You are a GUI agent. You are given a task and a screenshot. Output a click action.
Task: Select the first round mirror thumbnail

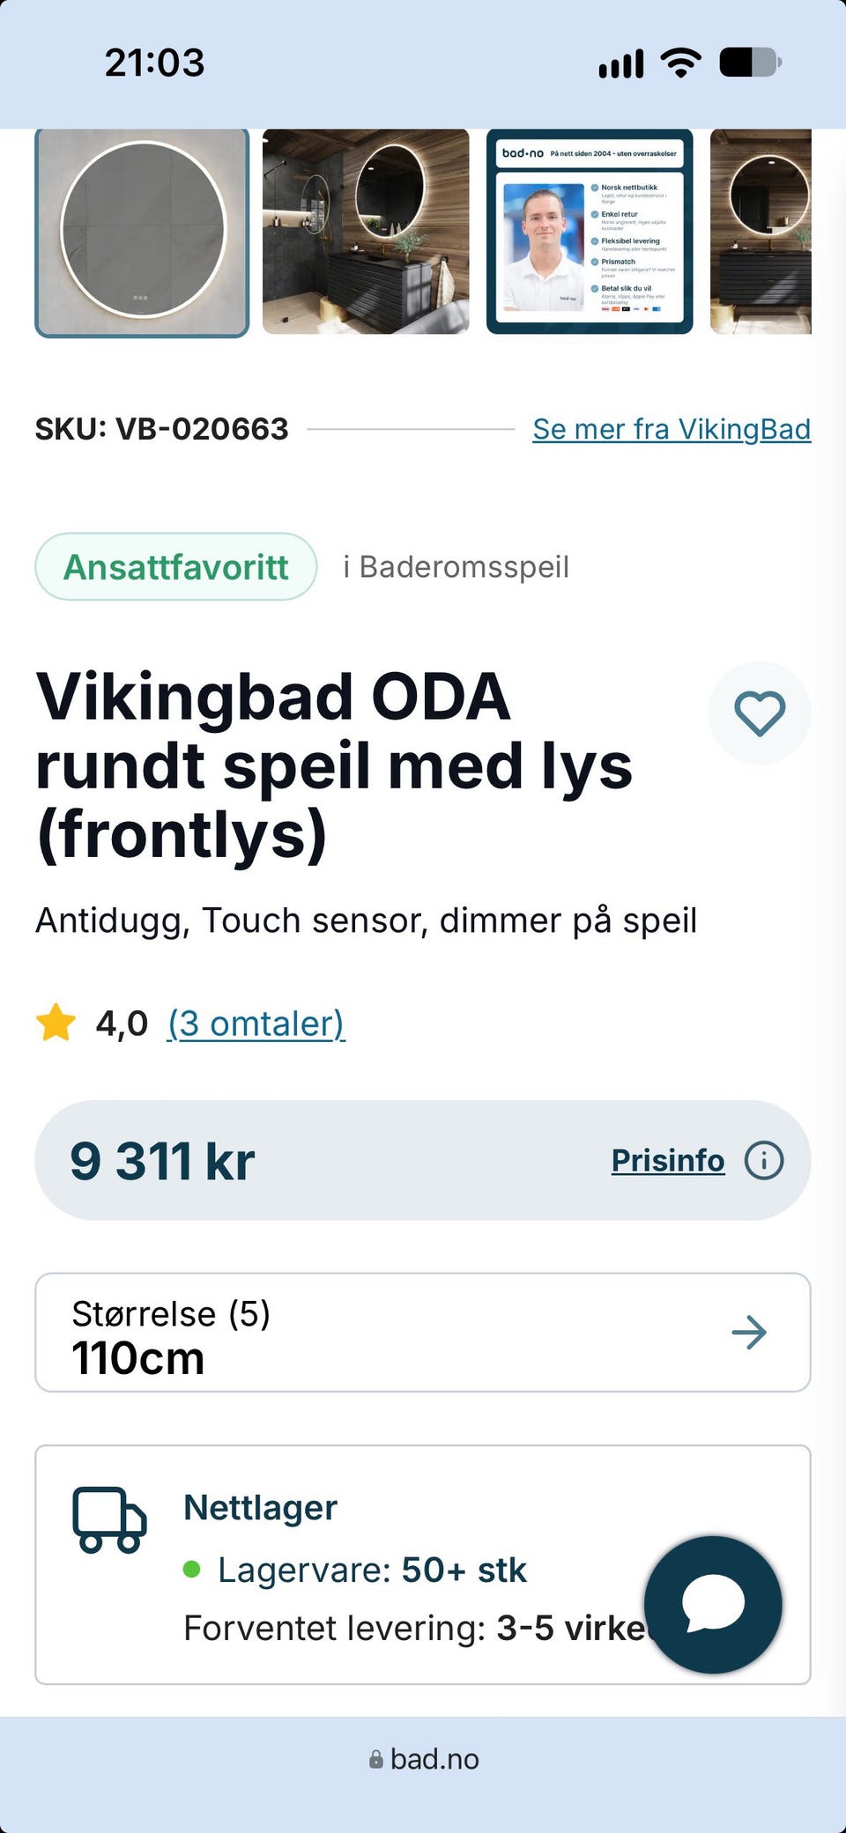[142, 233]
